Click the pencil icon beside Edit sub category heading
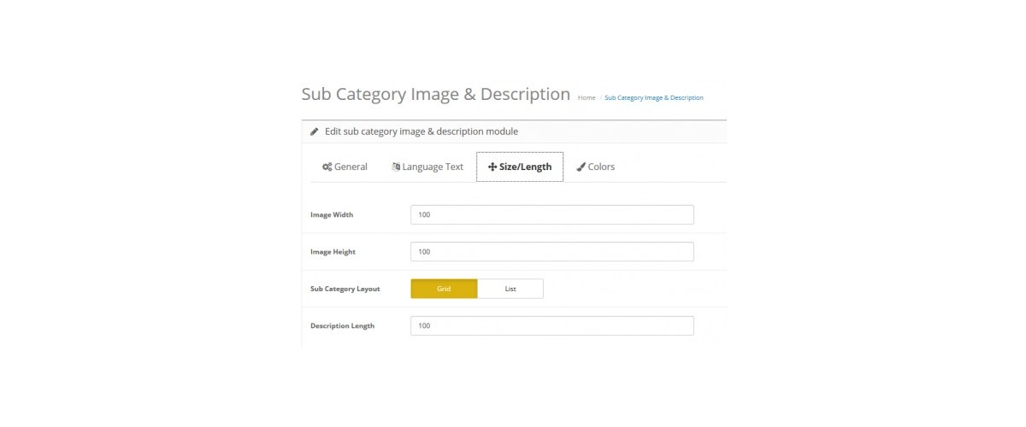Viewport: 1026px width, 427px height. pos(315,132)
